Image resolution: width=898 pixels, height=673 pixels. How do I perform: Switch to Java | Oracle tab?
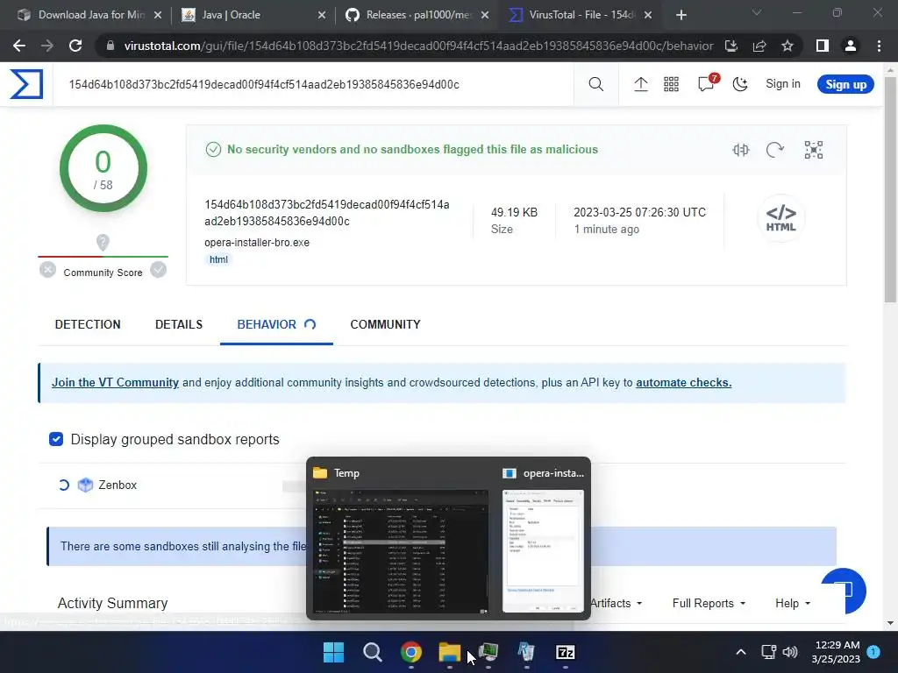[x=252, y=15]
